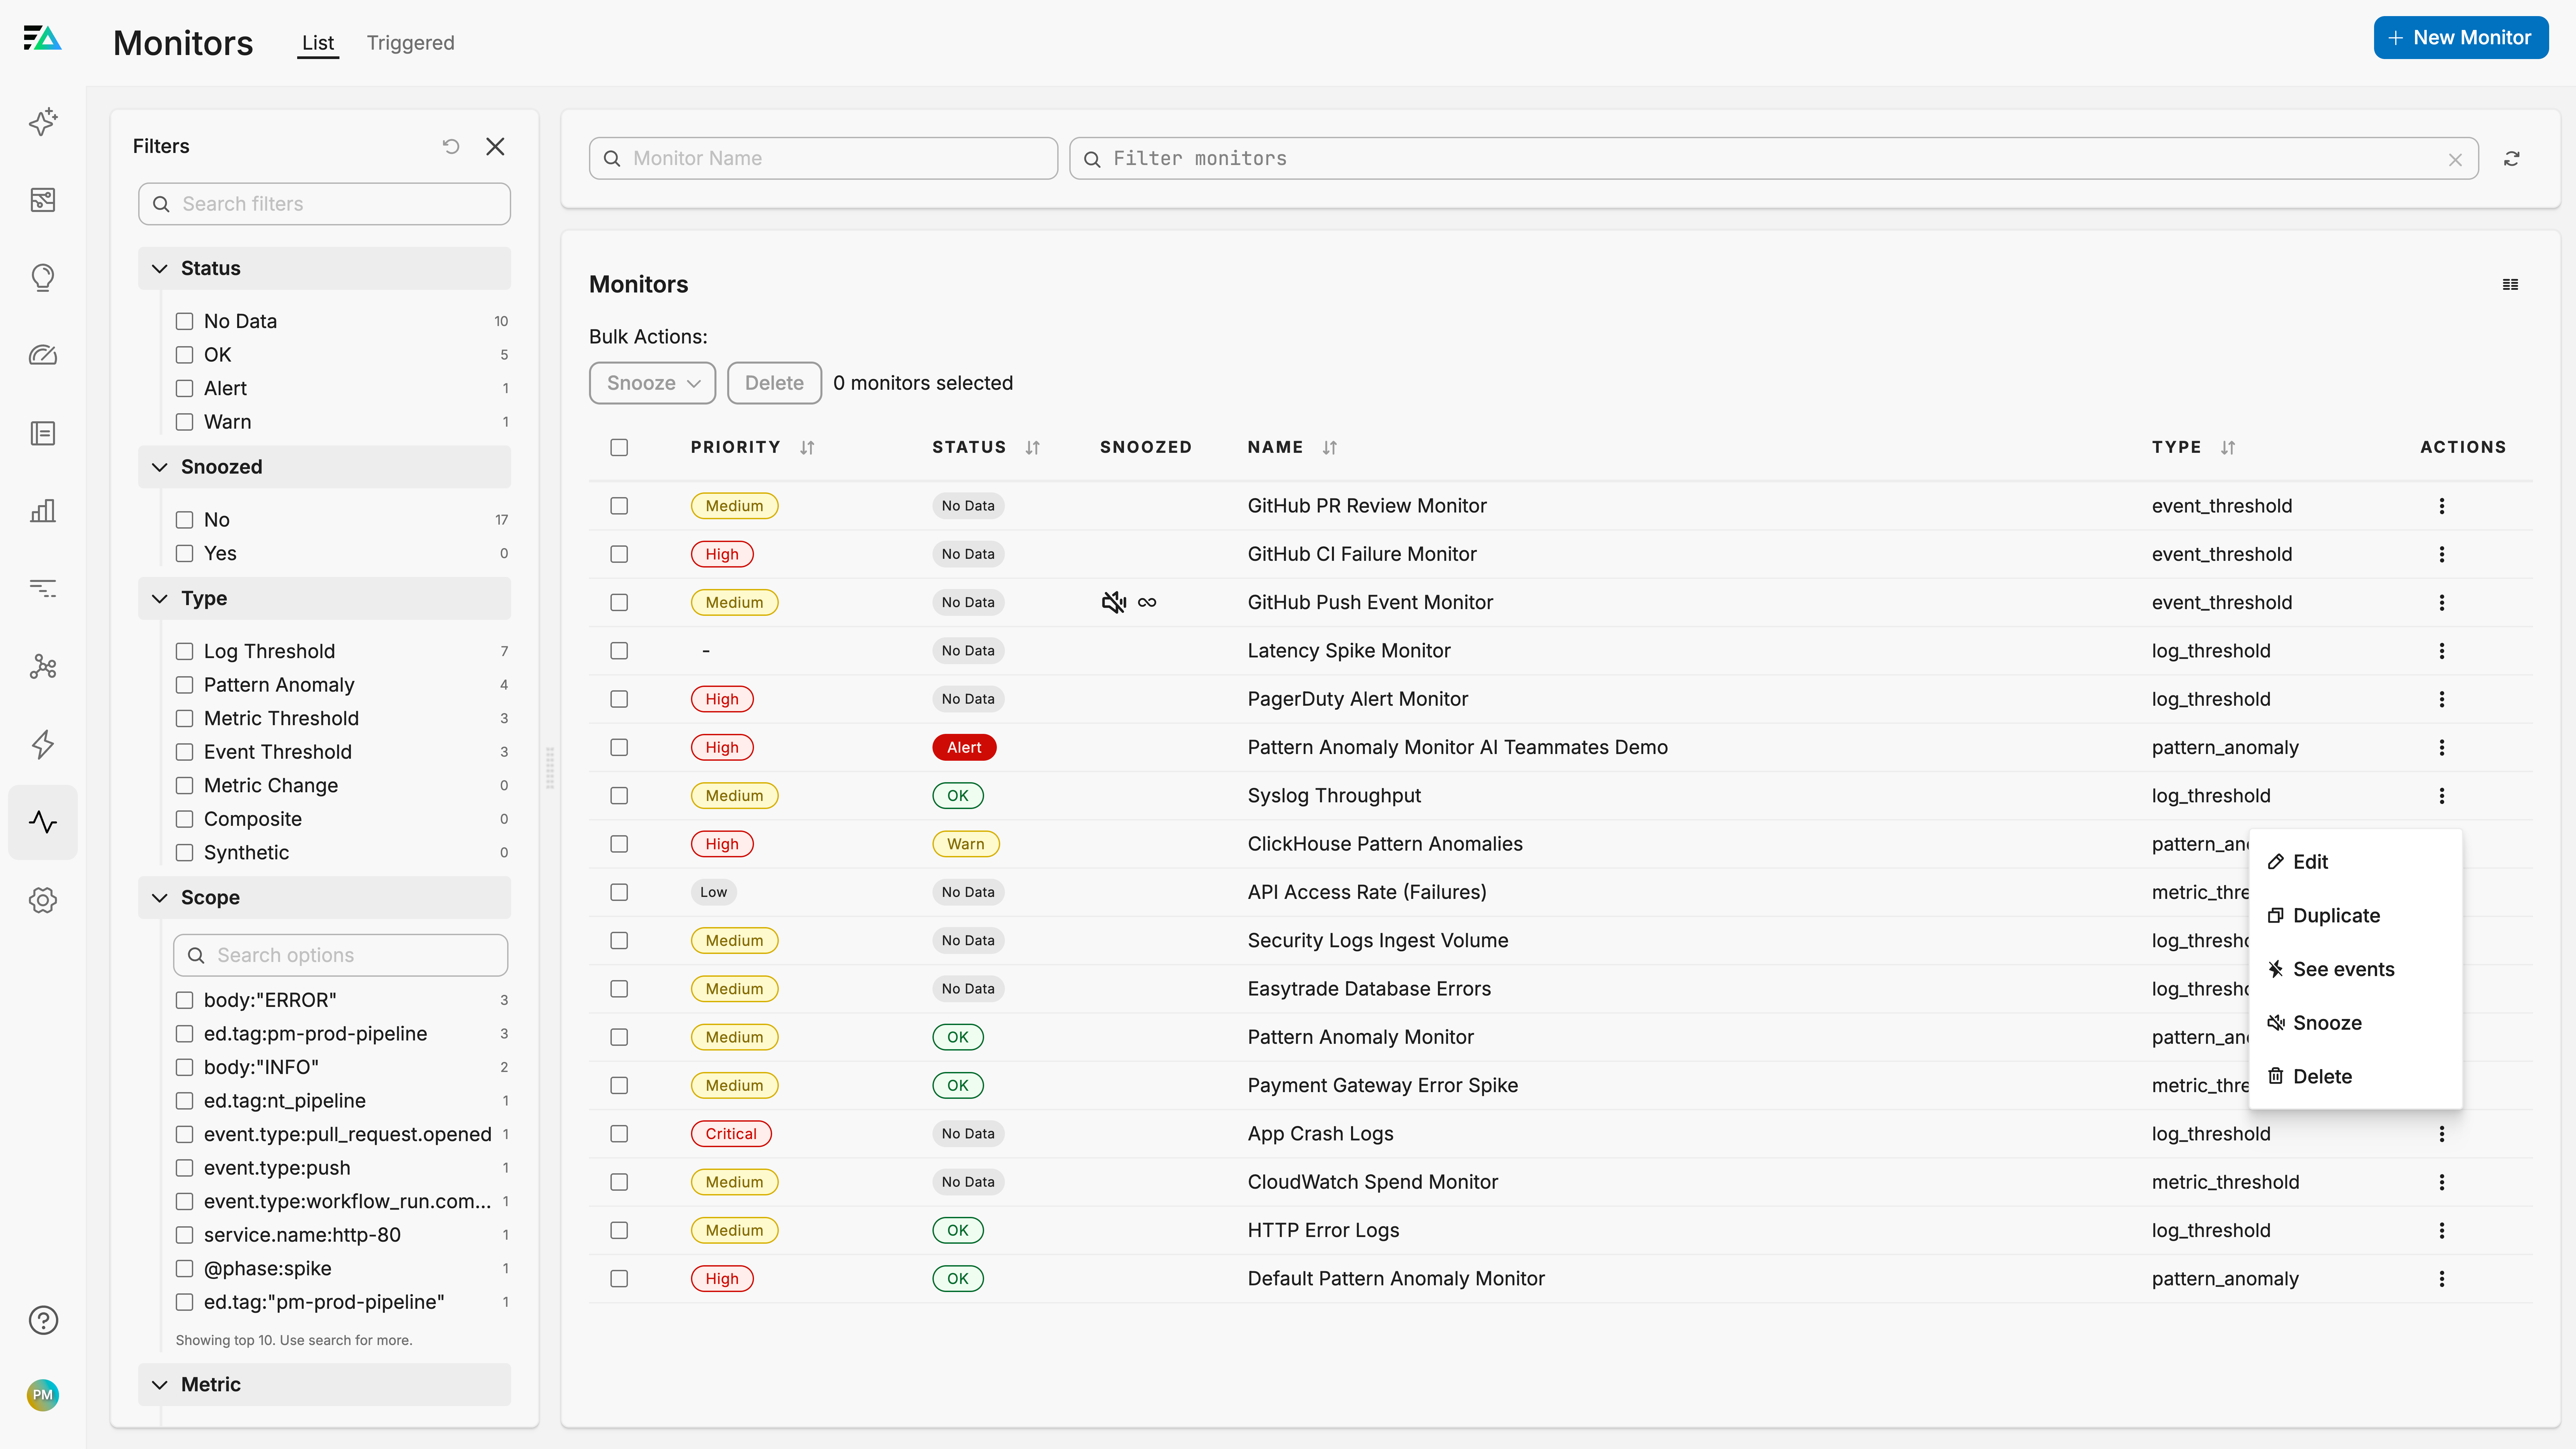Check the body:"ERROR" scope filter
The width and height of the screenshot is (2576, 1449).
(x=184, y=1000)
